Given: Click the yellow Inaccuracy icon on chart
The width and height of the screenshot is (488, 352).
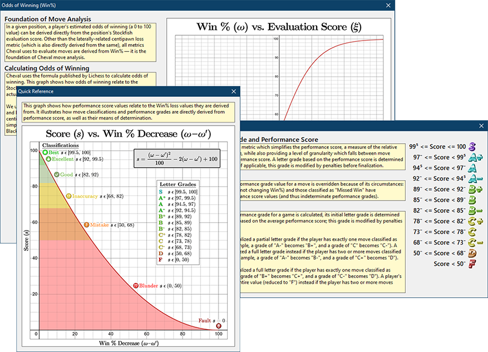Looking at the screenshot, I should pos(69,196).
